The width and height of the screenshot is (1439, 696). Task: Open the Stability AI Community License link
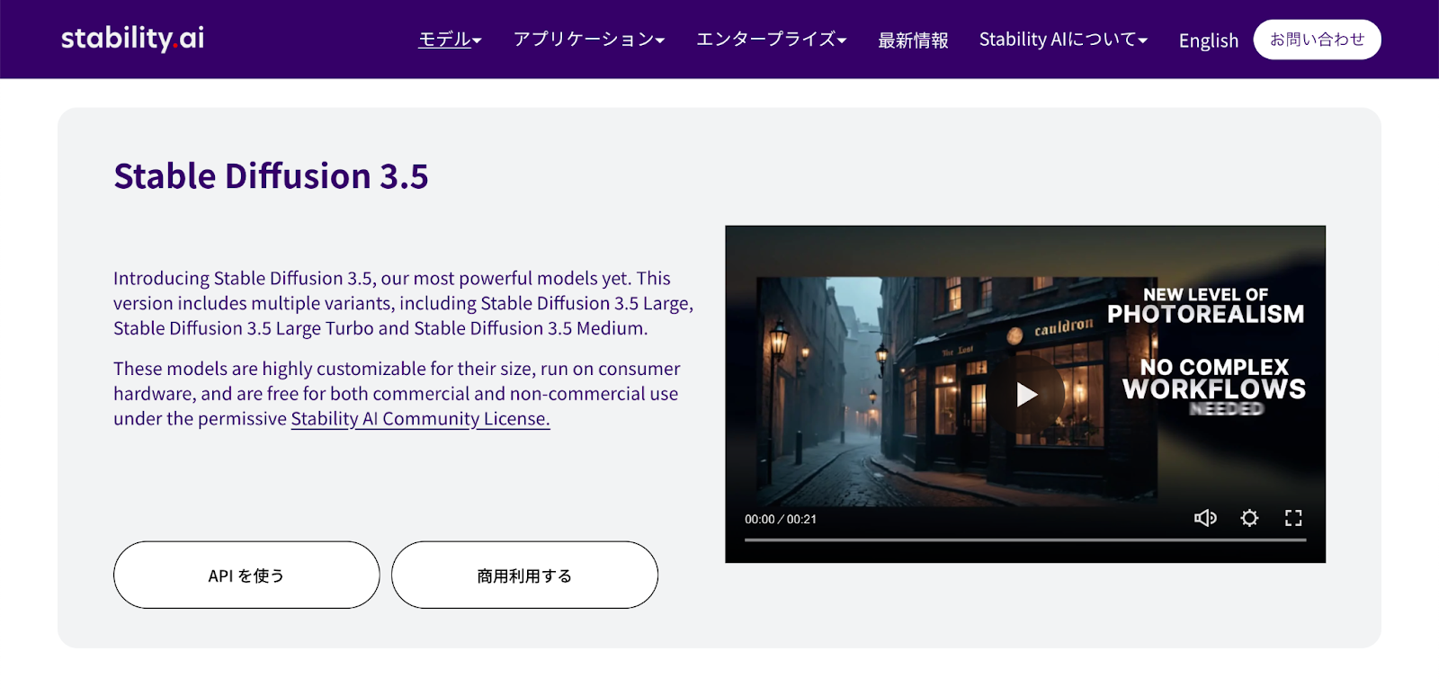click(x=420, y=419)
